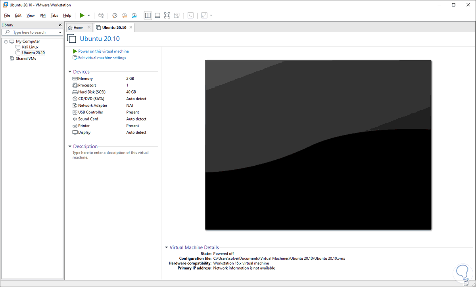Image resolution: width=476 pixels, height=287 pixels.
Task: Click the Memory value 2 GB
Action: point(130,78)
